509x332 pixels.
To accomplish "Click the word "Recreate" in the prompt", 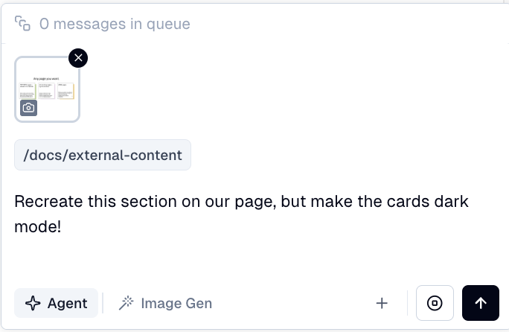I will pyautogui.click(x=46, y=202).
